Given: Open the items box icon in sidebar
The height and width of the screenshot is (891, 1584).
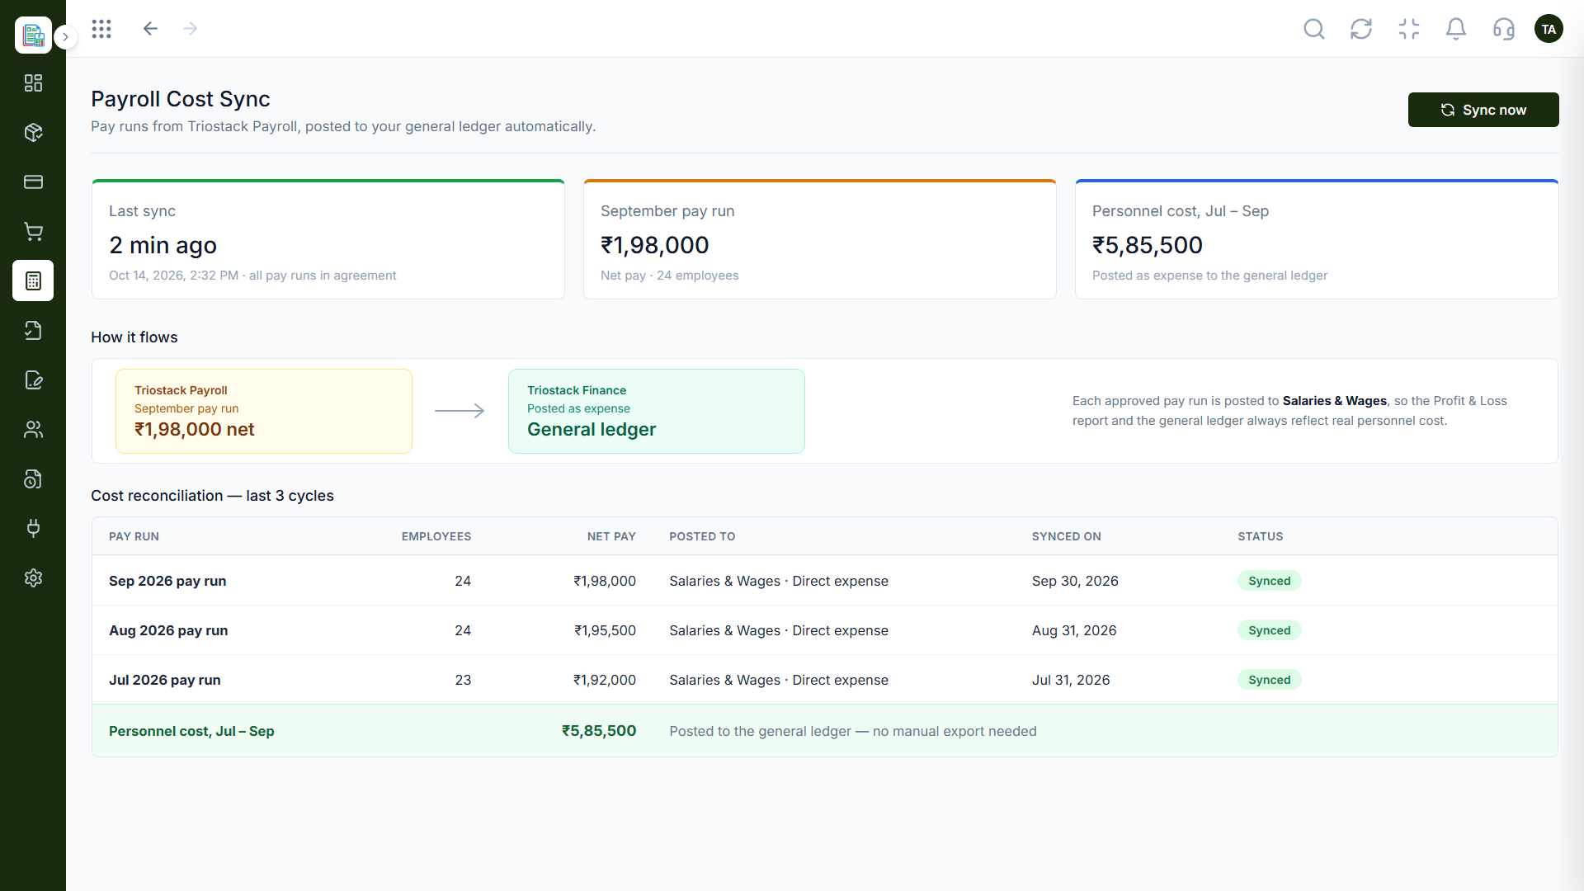Looking at the screenshot, I should click(33, 132).
